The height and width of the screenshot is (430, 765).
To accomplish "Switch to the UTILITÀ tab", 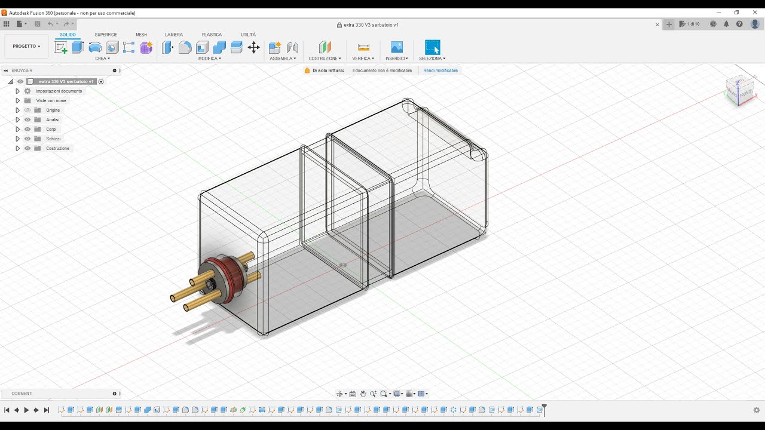I will coord(248,35).
